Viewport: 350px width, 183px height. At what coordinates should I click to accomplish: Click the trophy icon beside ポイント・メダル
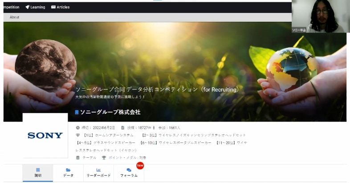click(104, 158)
